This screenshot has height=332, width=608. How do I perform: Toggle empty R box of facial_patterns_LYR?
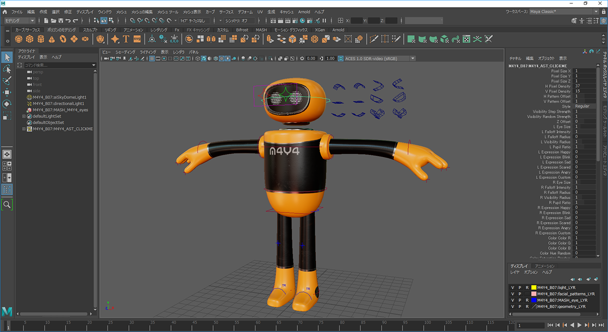point(527,294)
